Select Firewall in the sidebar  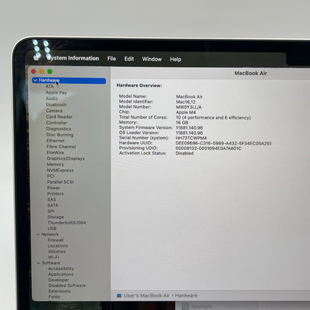click(56, 240)
